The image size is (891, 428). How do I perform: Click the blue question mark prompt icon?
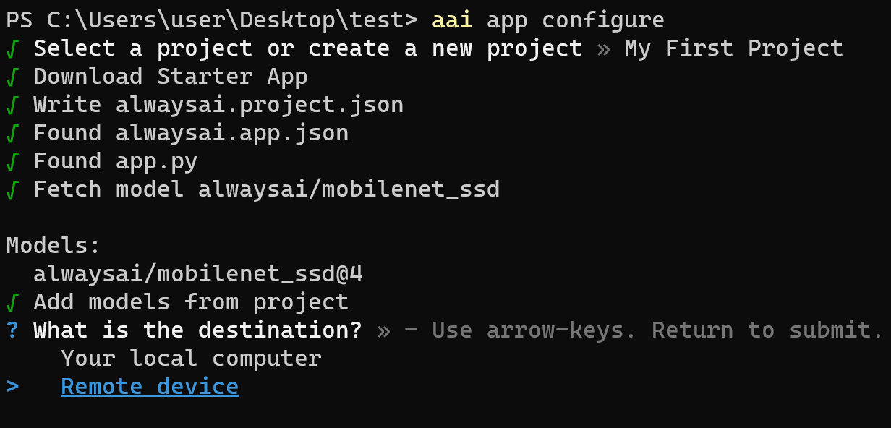12,330
